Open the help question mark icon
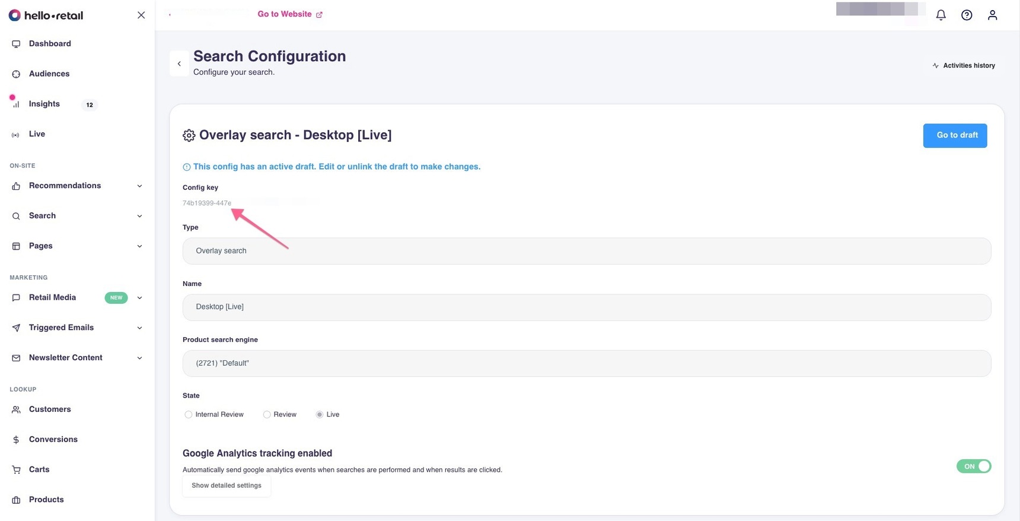Image resolution: width=1020 pixels, height=521 pixels. click(967, 15)
